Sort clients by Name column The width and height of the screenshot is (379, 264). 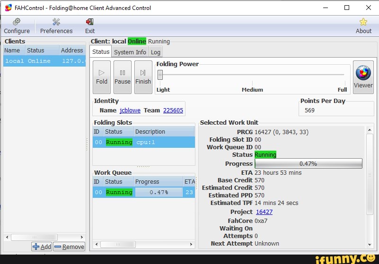14,50
